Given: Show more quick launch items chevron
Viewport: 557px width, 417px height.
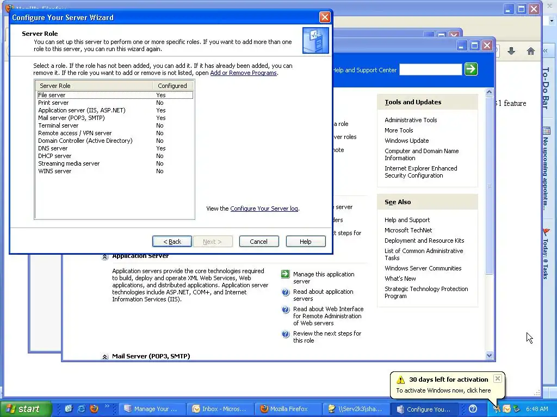Looking at the screenshot, I should pos(107,406).
